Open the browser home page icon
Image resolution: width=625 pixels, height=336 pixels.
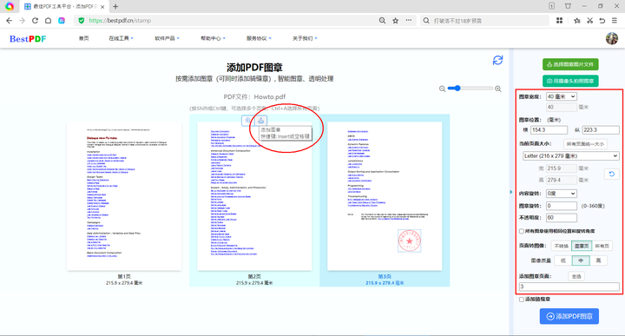click(x=49, y=20)
